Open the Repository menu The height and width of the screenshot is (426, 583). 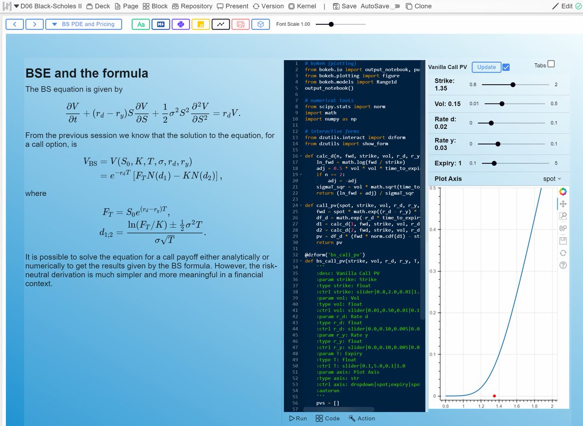(x=192, y=6)
